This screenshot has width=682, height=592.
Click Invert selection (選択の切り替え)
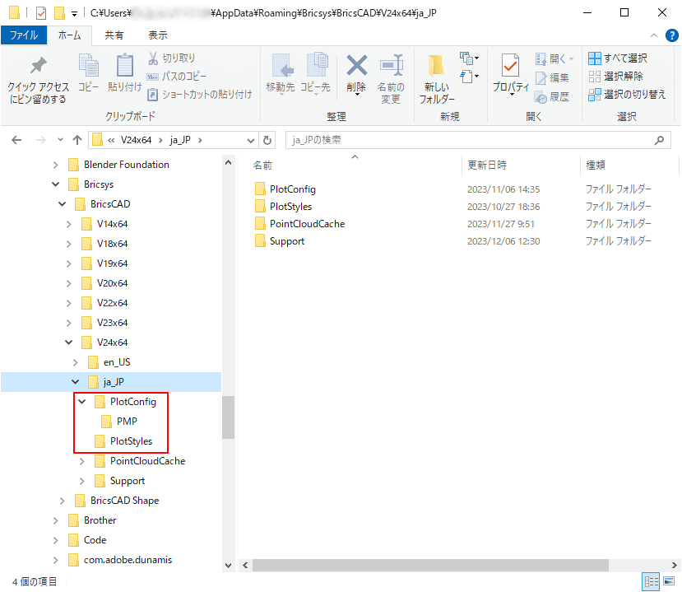tap(627, 95)
